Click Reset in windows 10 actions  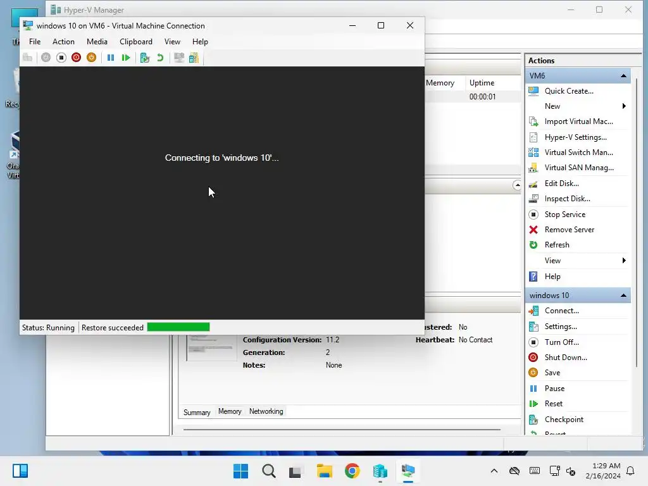tap(553, 404)
